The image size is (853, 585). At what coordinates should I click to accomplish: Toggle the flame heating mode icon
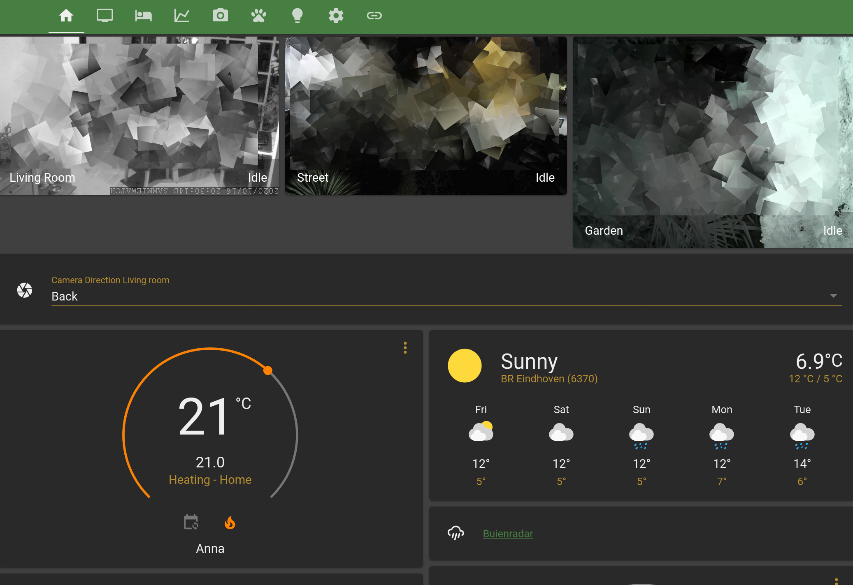coord(230,523)
